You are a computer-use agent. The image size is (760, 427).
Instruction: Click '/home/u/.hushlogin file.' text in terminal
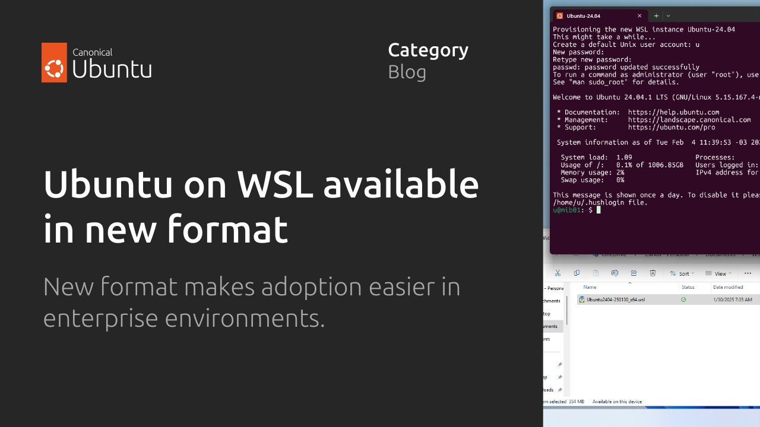[600, 202]
